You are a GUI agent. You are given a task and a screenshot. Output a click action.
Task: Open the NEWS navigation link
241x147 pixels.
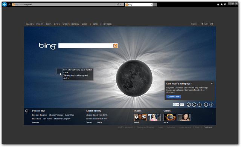click(57, 24)
